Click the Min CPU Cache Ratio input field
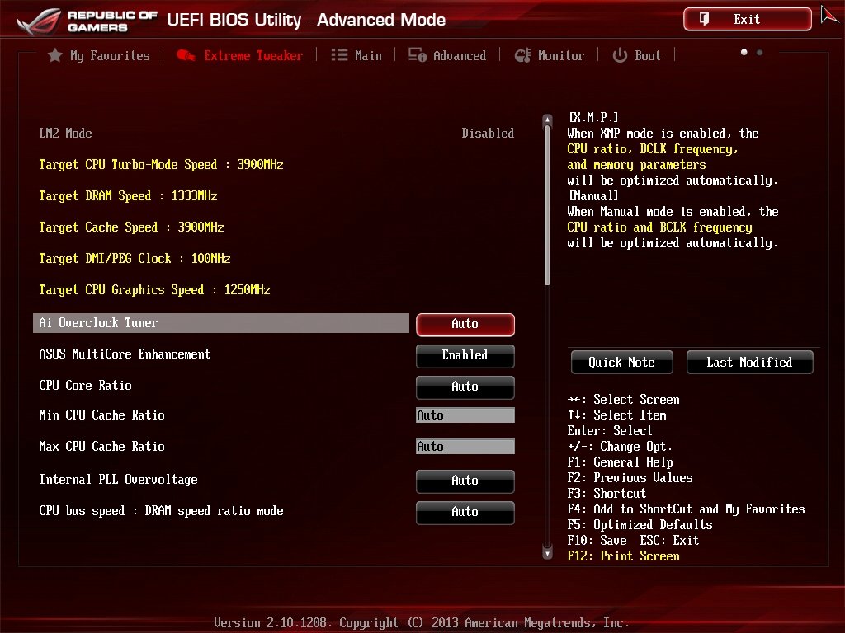 pos(465,415)
